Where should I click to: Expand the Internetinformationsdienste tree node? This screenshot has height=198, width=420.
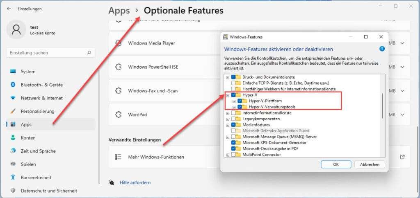(x=228, y=113)
